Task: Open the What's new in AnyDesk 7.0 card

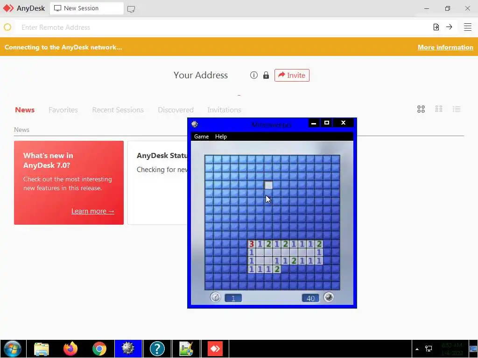Action: [69, 183]
